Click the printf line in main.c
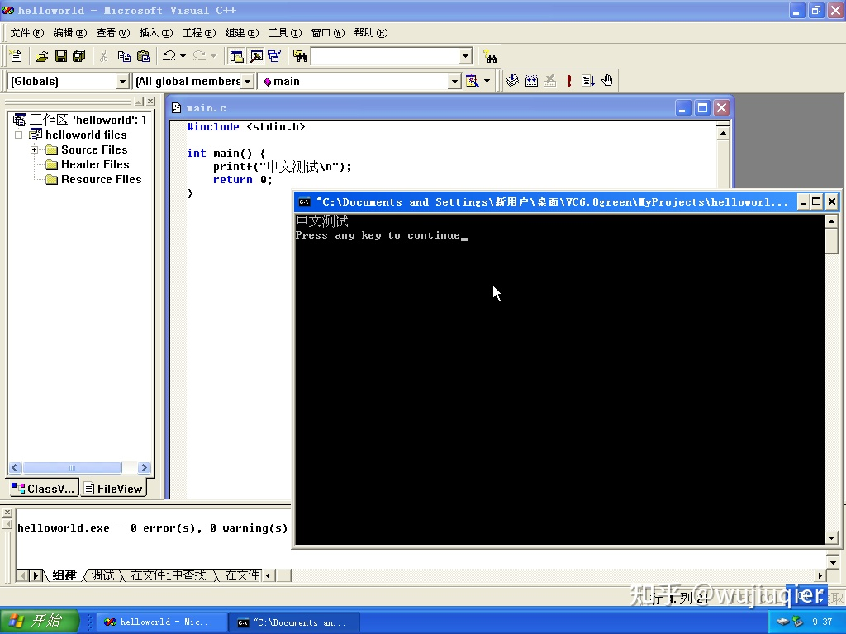 coord(283,167)
